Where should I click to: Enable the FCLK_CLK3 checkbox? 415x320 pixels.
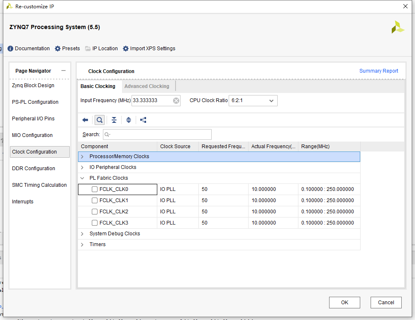click(x=95, y=222)
